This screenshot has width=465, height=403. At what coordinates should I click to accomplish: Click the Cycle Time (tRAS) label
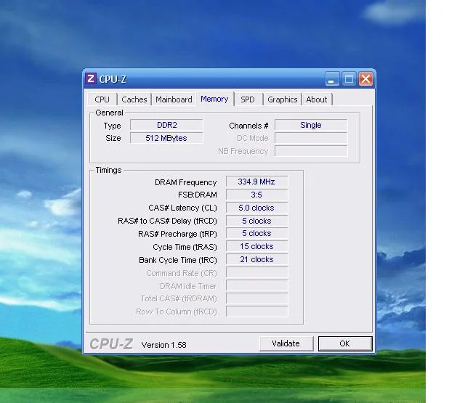click(x=185, y=247)
